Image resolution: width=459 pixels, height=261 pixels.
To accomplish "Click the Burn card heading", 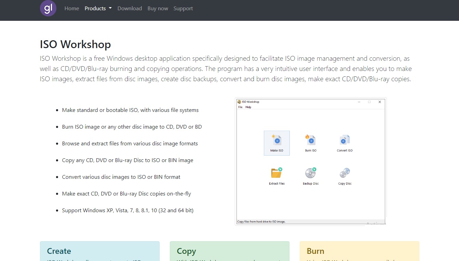I will (x=315, y=251).
